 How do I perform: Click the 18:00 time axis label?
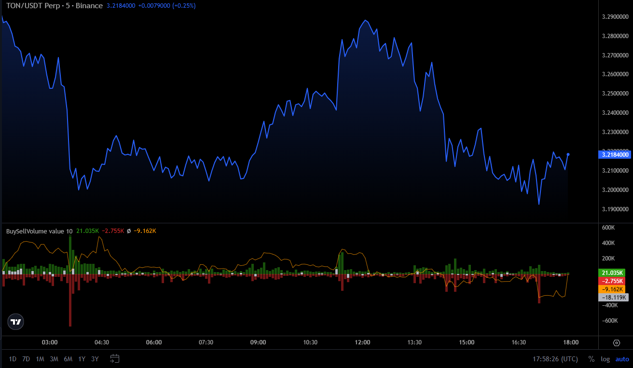point(571,342)
